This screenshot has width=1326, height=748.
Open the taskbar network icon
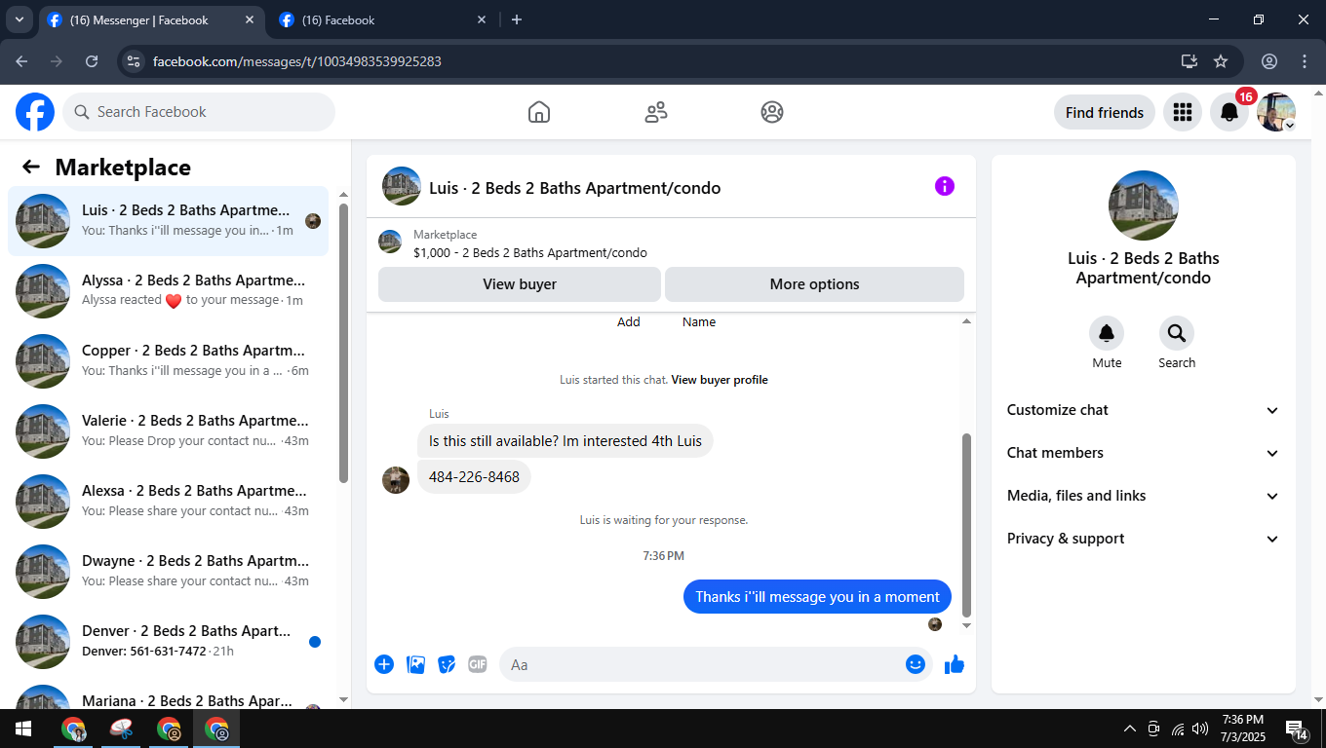pyautogui.click(x=1178, y=729)
